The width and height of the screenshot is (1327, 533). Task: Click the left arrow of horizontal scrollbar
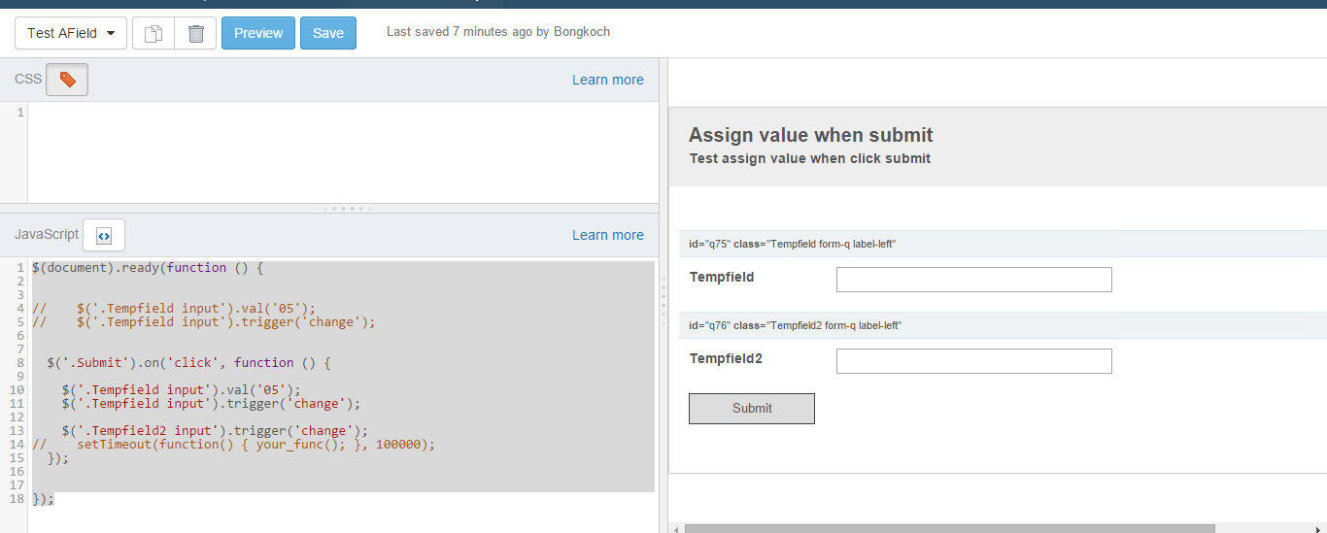676,529
